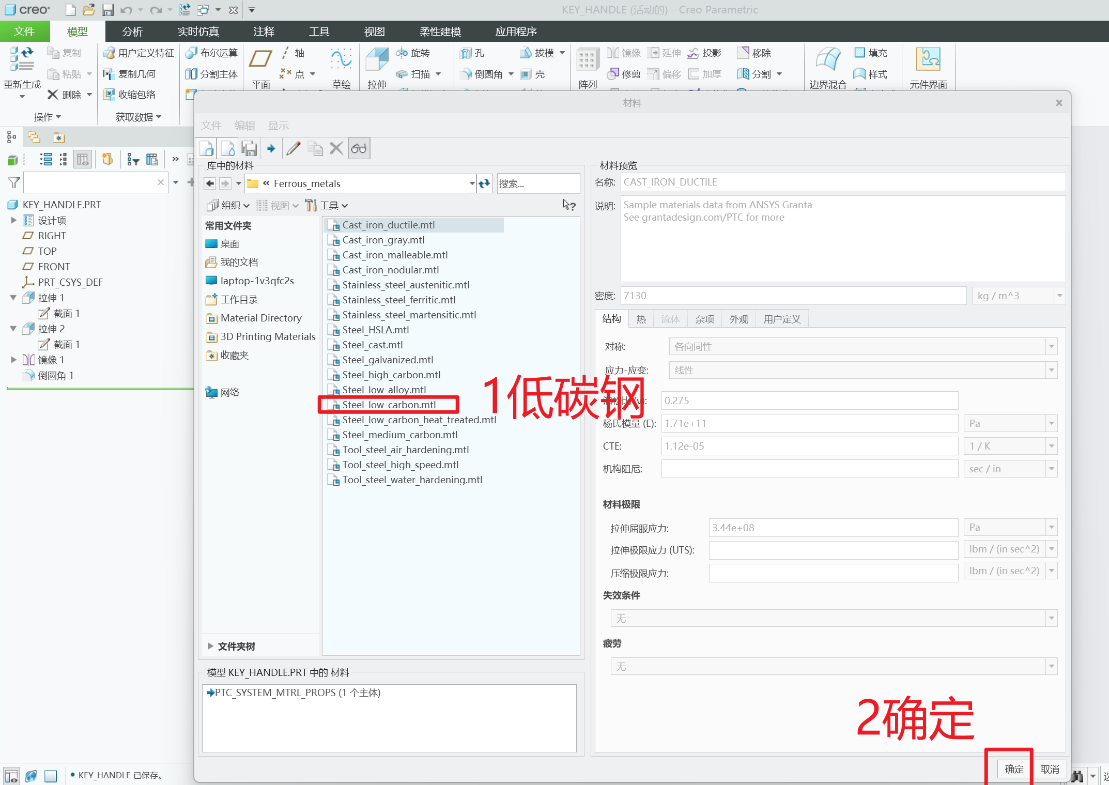This screenshot has width=1109, height=785.
Task: Switch to the 热 thermal tab
Action: coord(641,319)
